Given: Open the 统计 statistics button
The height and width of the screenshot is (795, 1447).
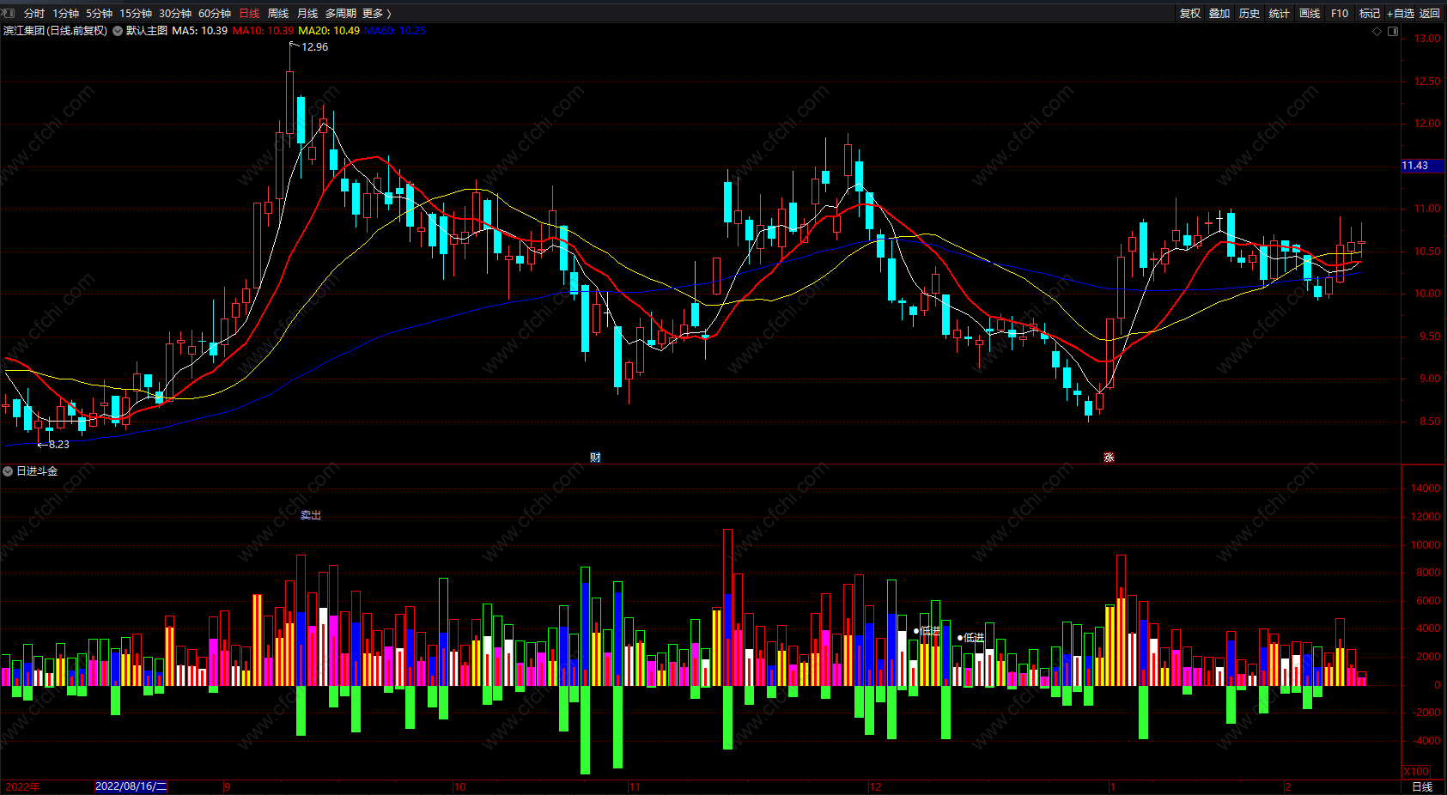Looking at the screenshot, I should click(1280, 13).
